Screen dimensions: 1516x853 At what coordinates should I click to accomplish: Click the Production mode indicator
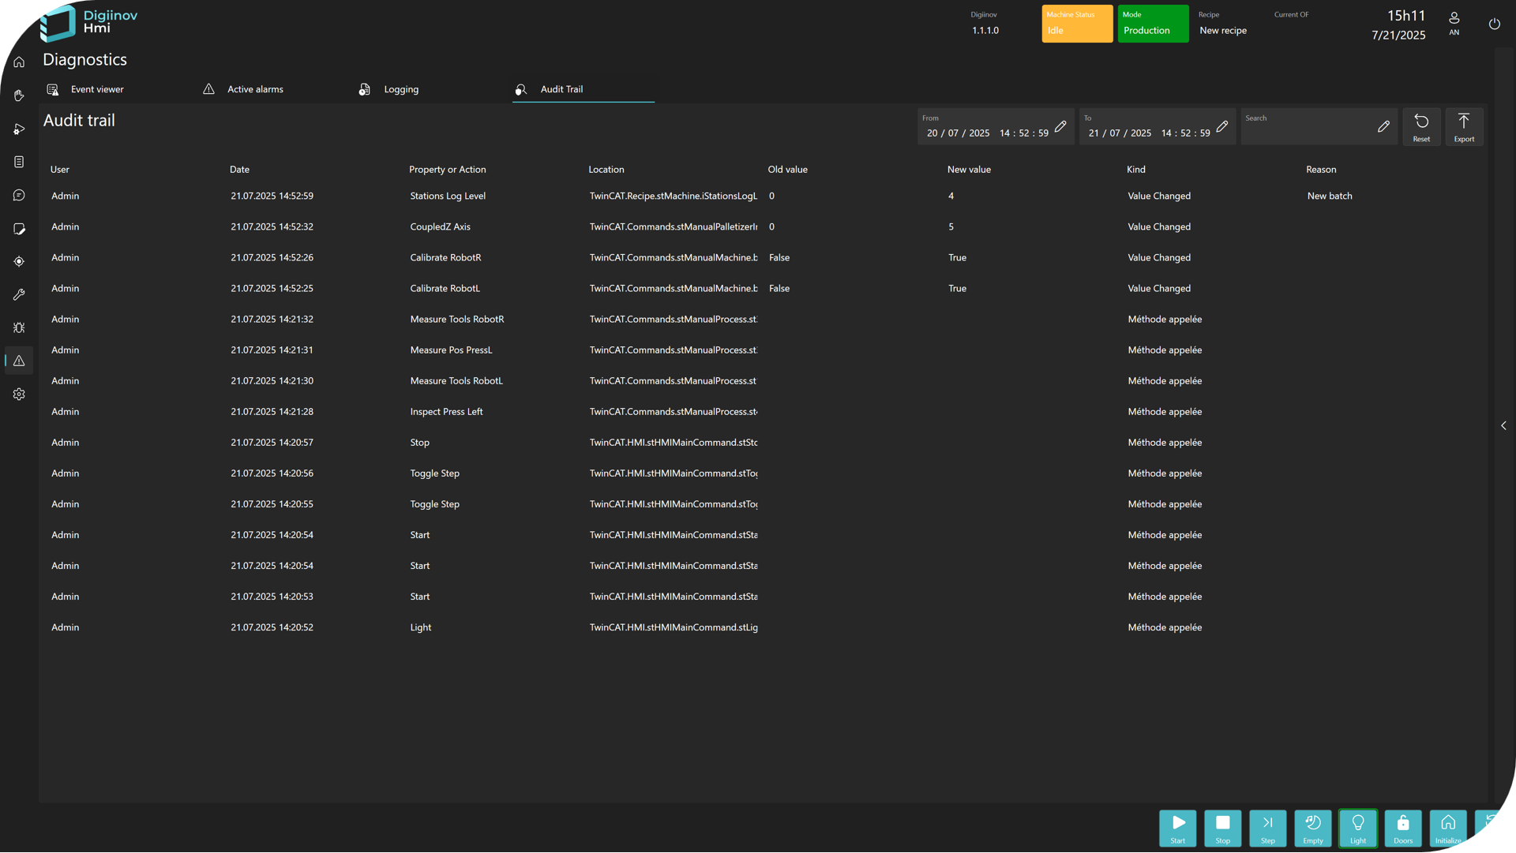(1153, 24)
